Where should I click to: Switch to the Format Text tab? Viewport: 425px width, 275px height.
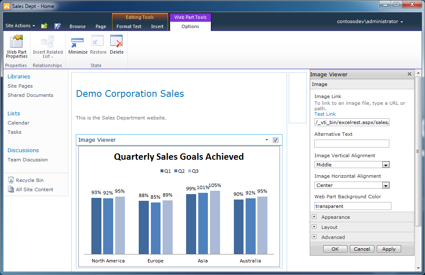129,26
